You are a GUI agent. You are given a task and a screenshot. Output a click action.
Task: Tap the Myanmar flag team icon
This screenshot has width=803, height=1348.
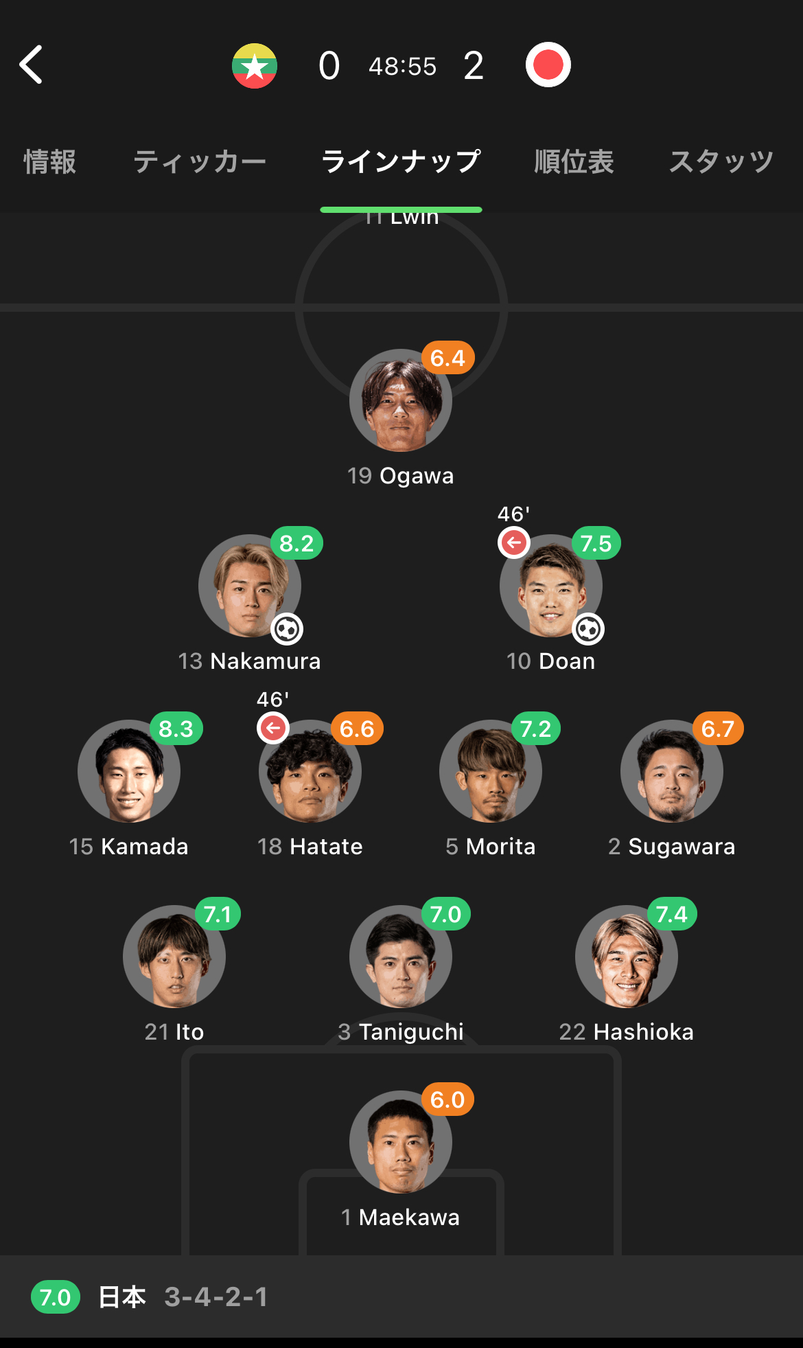255,66
